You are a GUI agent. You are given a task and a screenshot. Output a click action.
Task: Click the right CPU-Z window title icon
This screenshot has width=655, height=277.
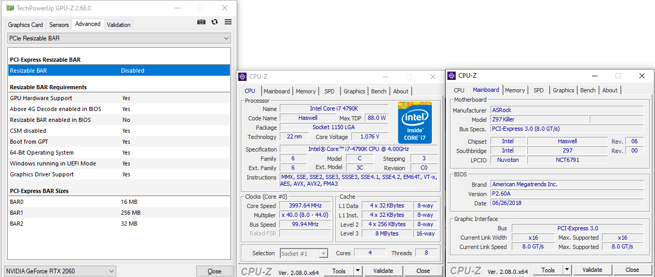coord(452,76)
